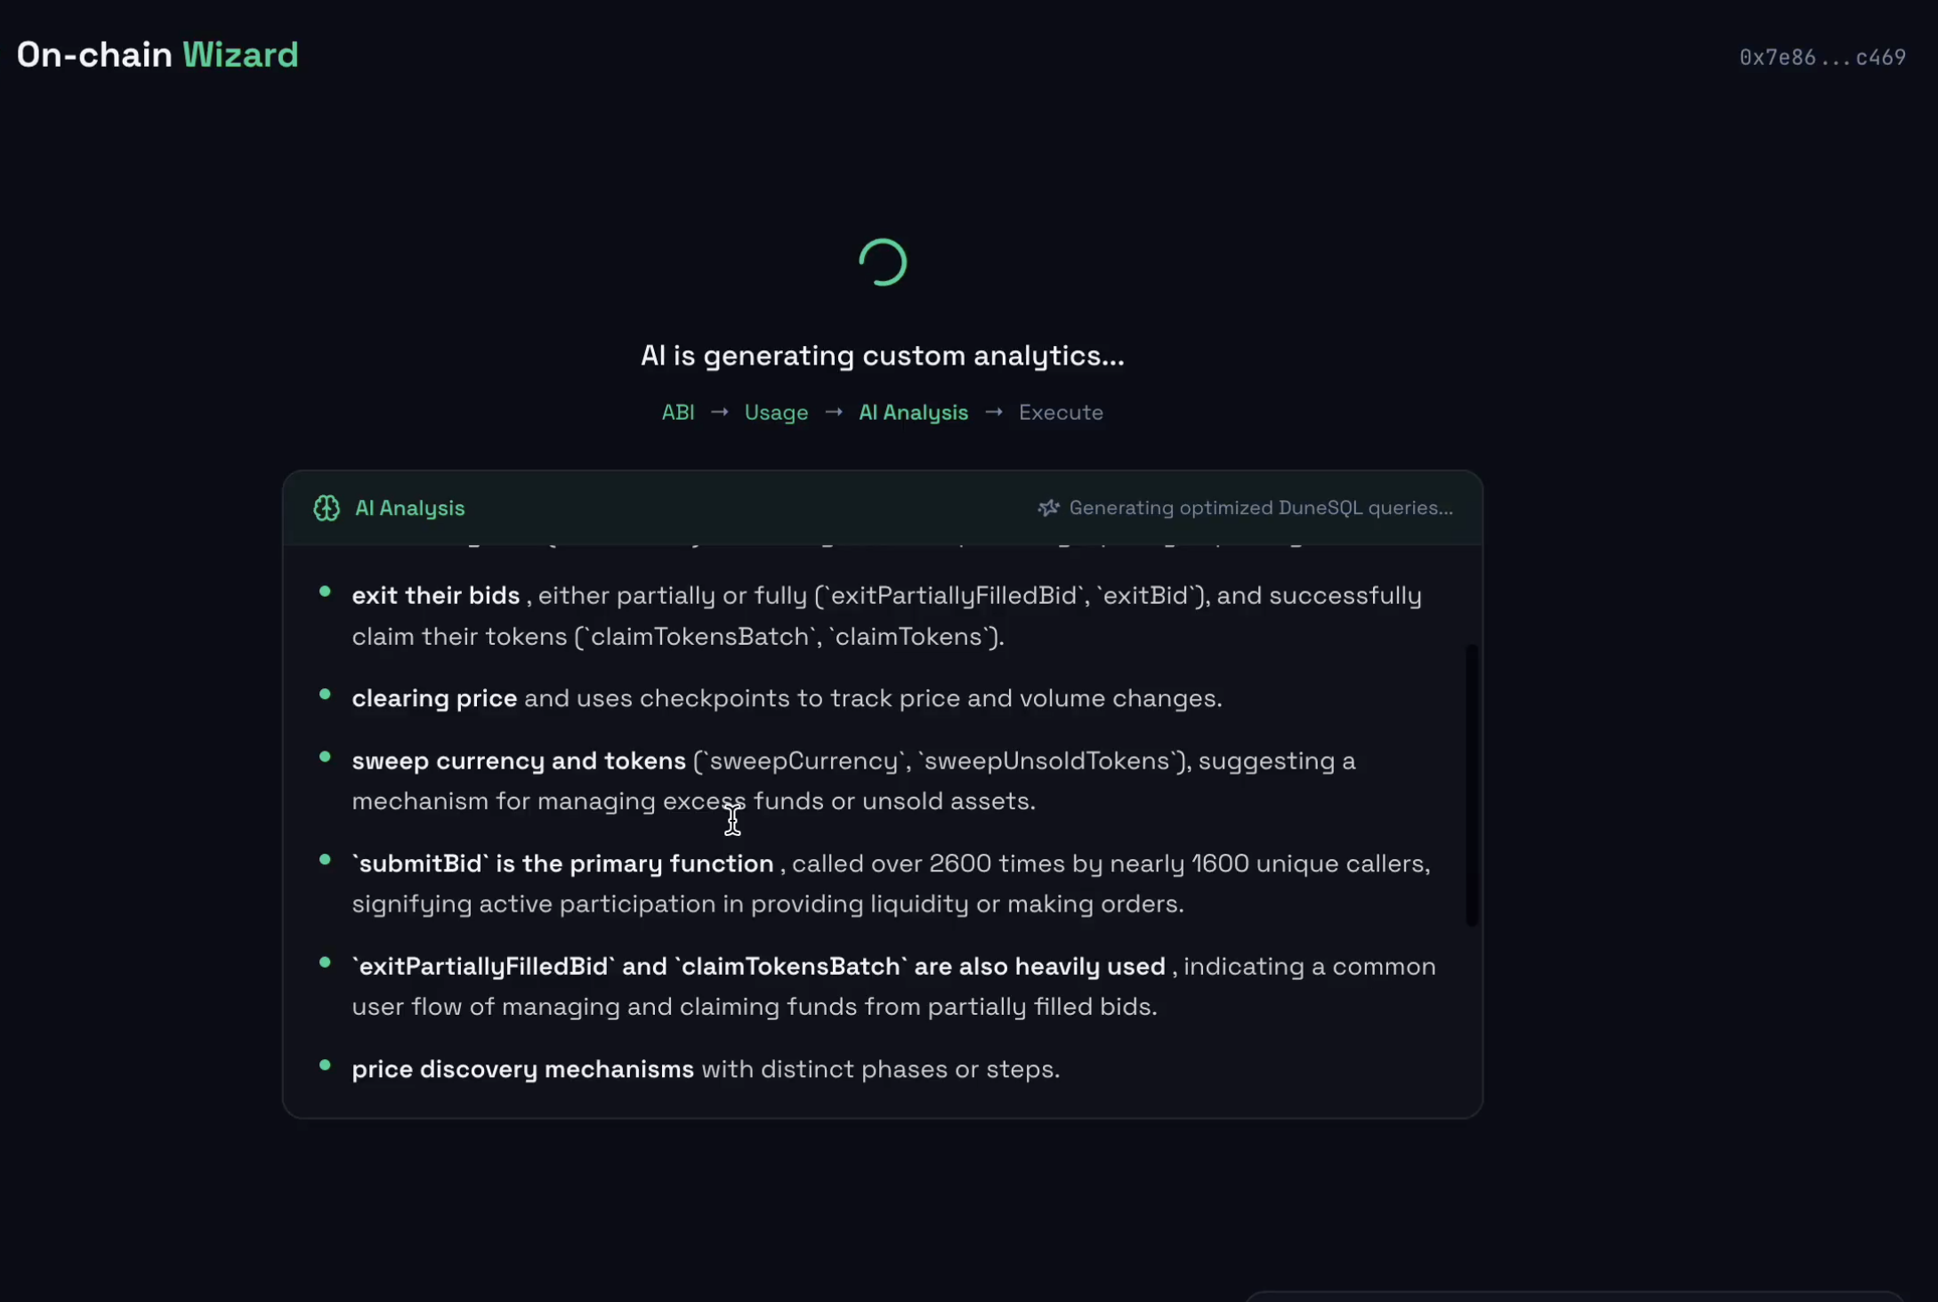Click the price discovery mechanisms insight
Image resolution: width=1938 pixels, height=1302 pixels.
522,1069
